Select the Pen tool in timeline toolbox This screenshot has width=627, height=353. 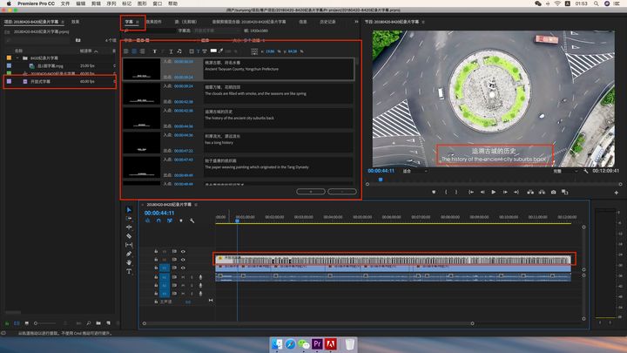[x=129, y=254]
